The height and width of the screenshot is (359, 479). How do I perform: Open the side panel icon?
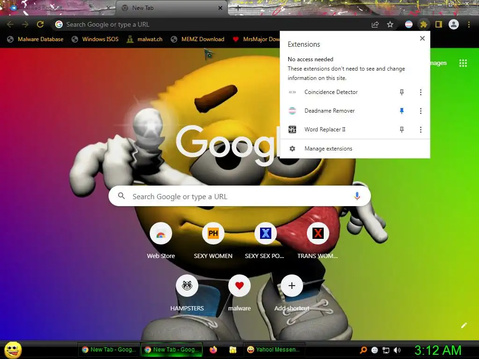[439, 24]
